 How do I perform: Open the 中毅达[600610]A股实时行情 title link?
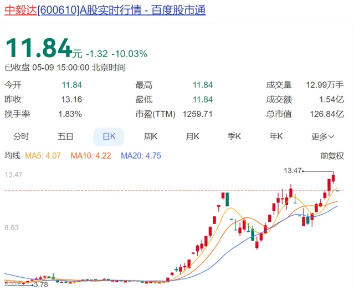105,11
